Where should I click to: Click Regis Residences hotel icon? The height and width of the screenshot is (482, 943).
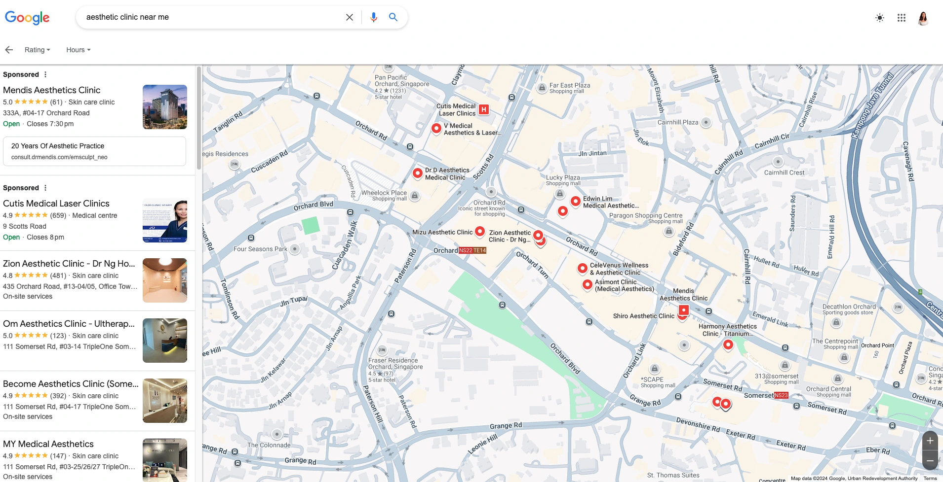[x=235, y=164]
